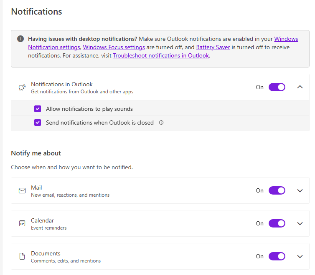This screenshot has height=275, width=315.
Task: Expand the Mail notification options
Action: coord(300,191)
